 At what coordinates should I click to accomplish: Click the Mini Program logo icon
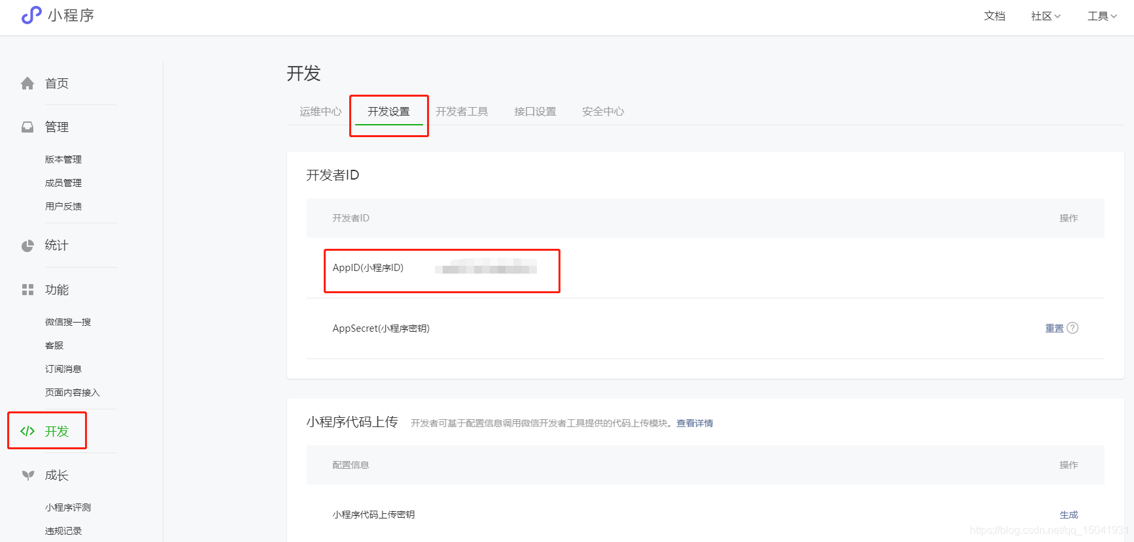coord(31,15)
